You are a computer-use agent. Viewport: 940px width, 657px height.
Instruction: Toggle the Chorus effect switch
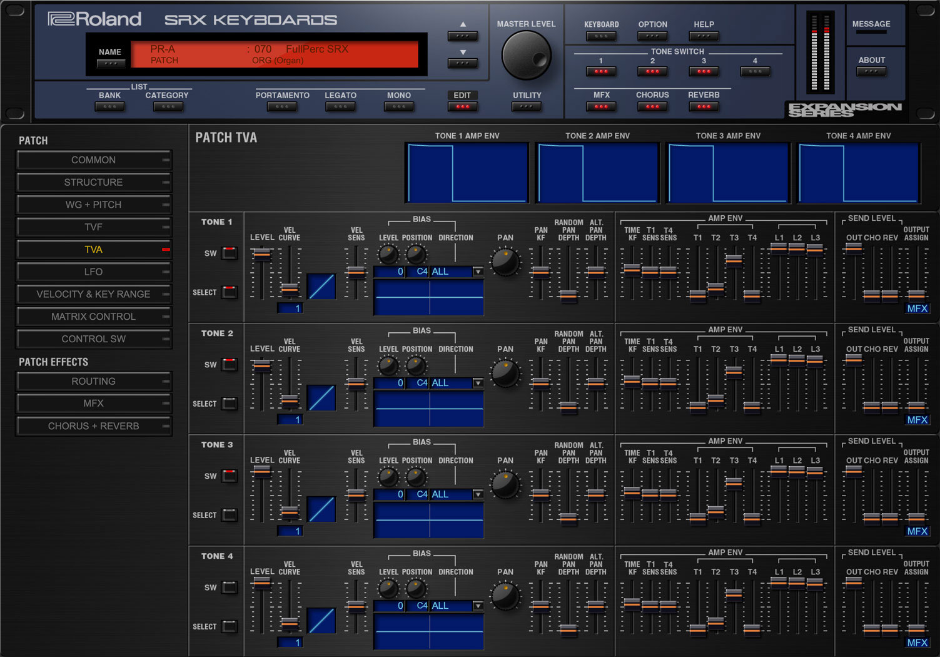click(652, 106)
